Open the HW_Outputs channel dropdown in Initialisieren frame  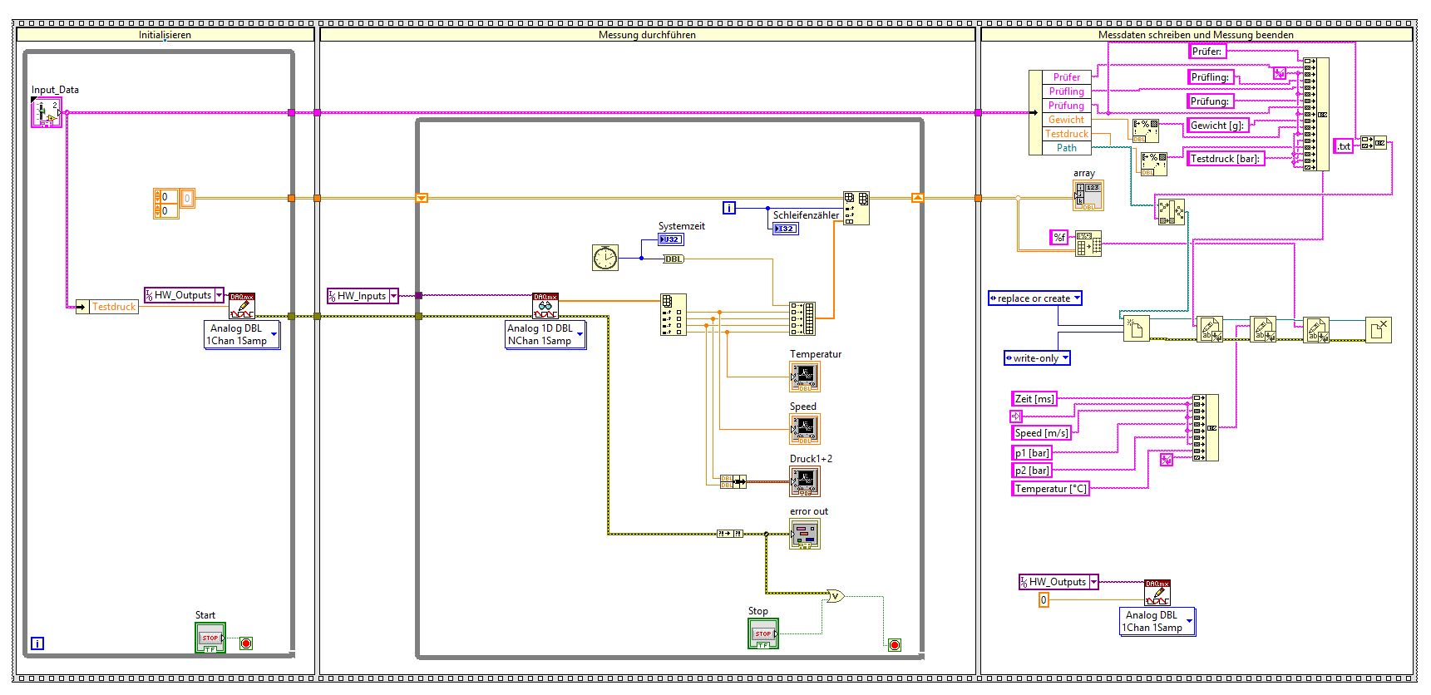(220, 295)
